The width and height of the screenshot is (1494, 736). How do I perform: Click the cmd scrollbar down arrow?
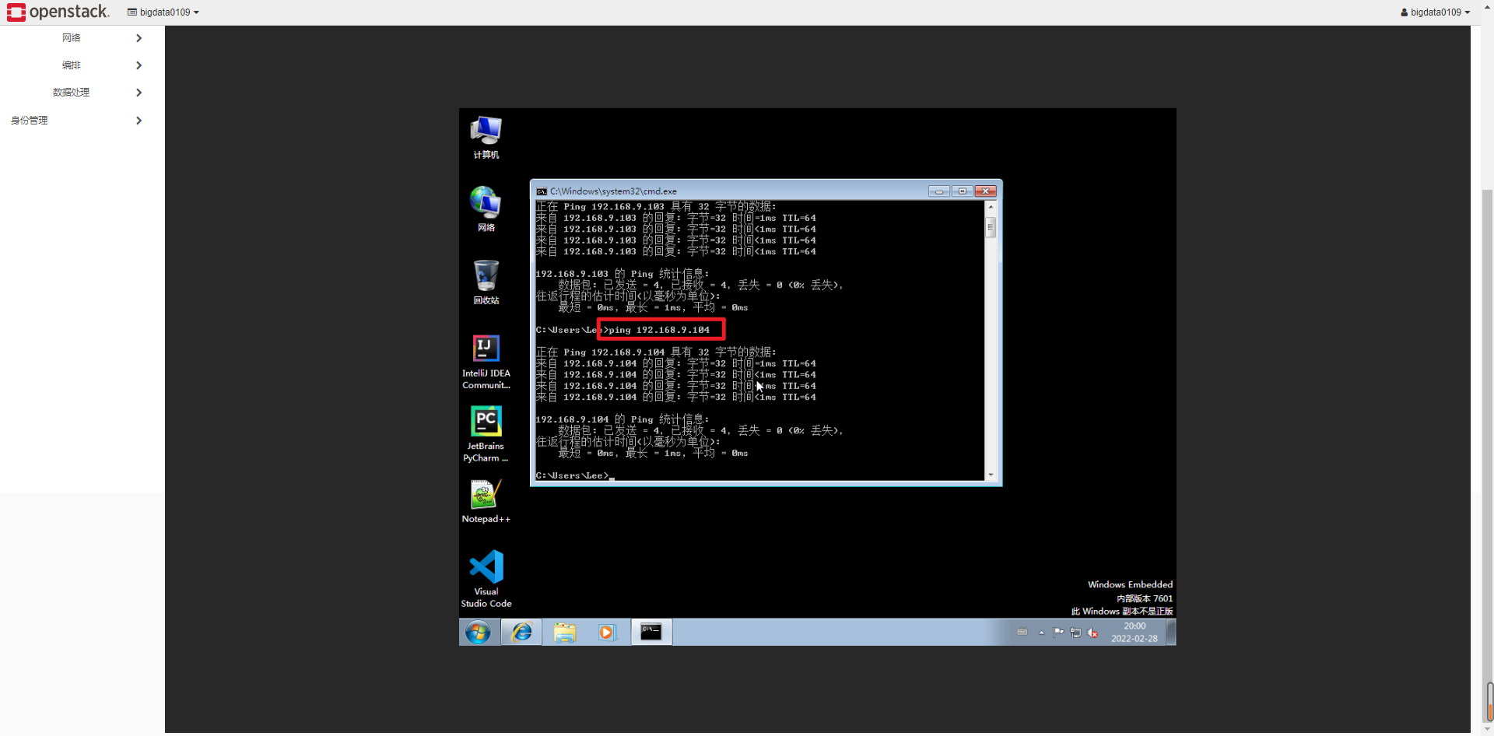(x=991, y=475)
